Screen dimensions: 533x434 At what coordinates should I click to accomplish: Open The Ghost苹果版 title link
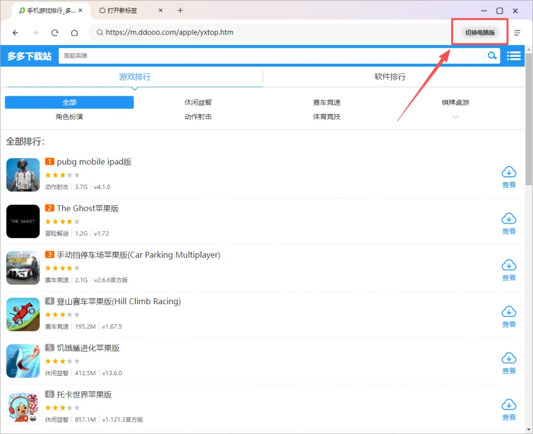(88, 208)
